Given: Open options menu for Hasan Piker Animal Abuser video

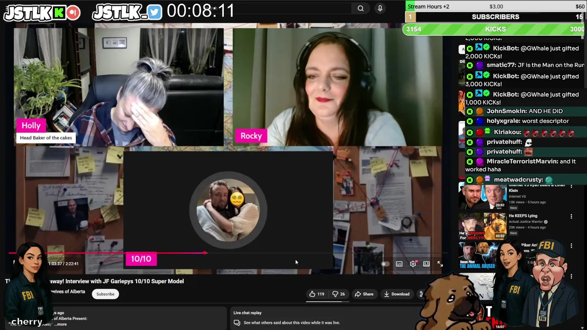Looking at the screenshot, I should click(x=571, y=246).
